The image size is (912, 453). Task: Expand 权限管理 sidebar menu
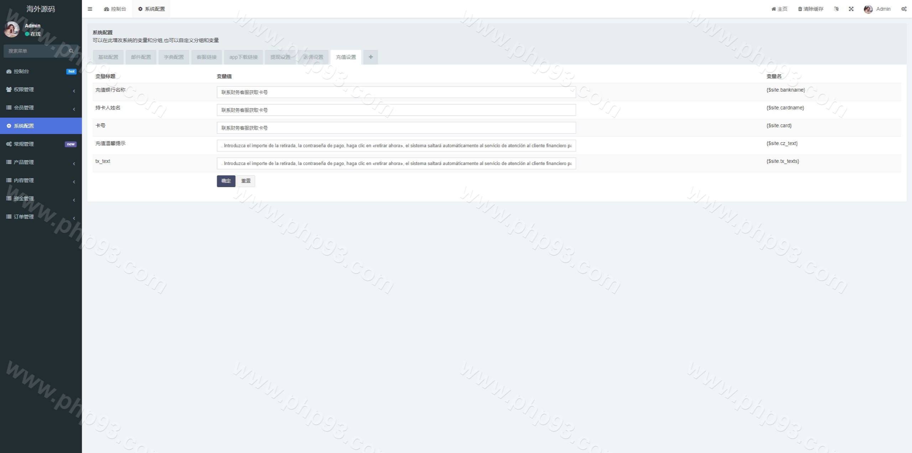41,89
